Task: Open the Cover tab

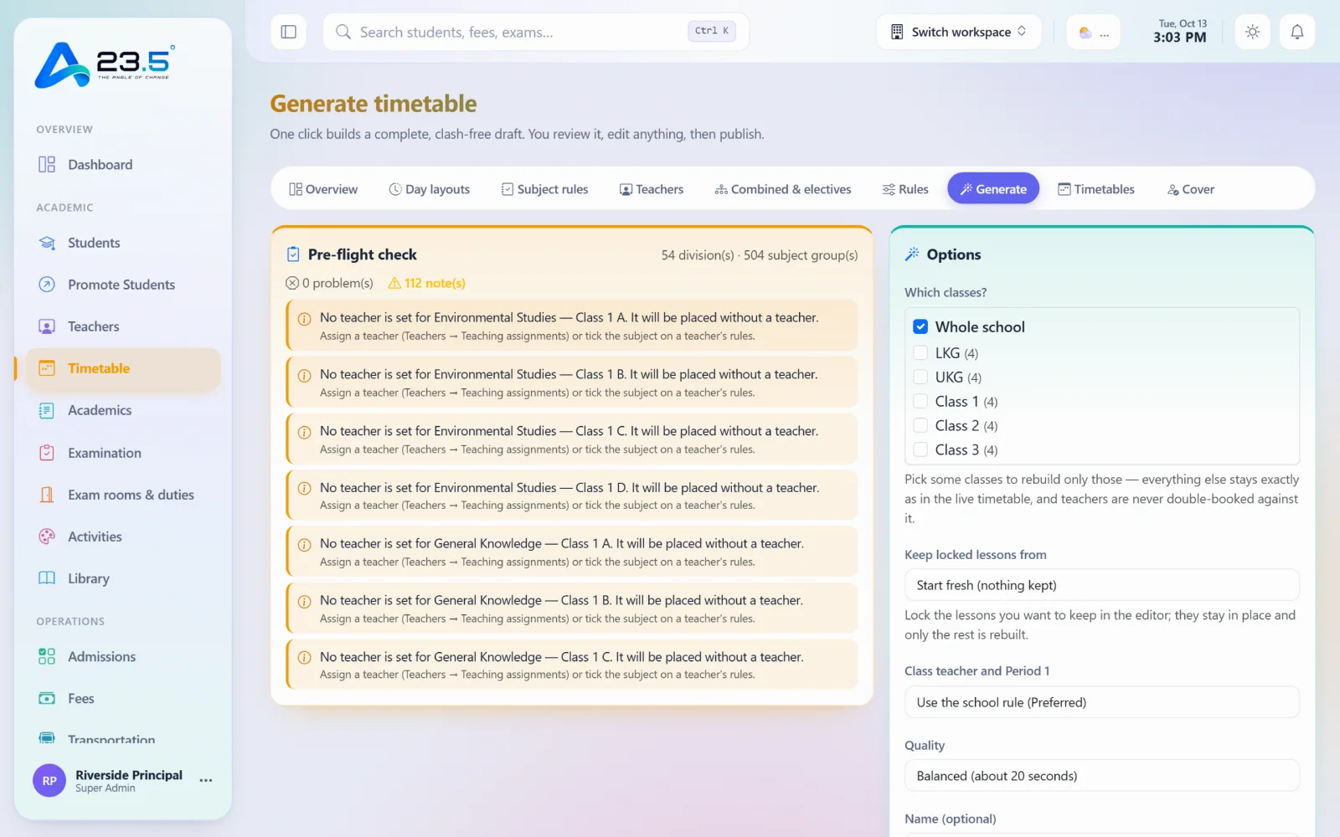Action: pos(1191,189)
